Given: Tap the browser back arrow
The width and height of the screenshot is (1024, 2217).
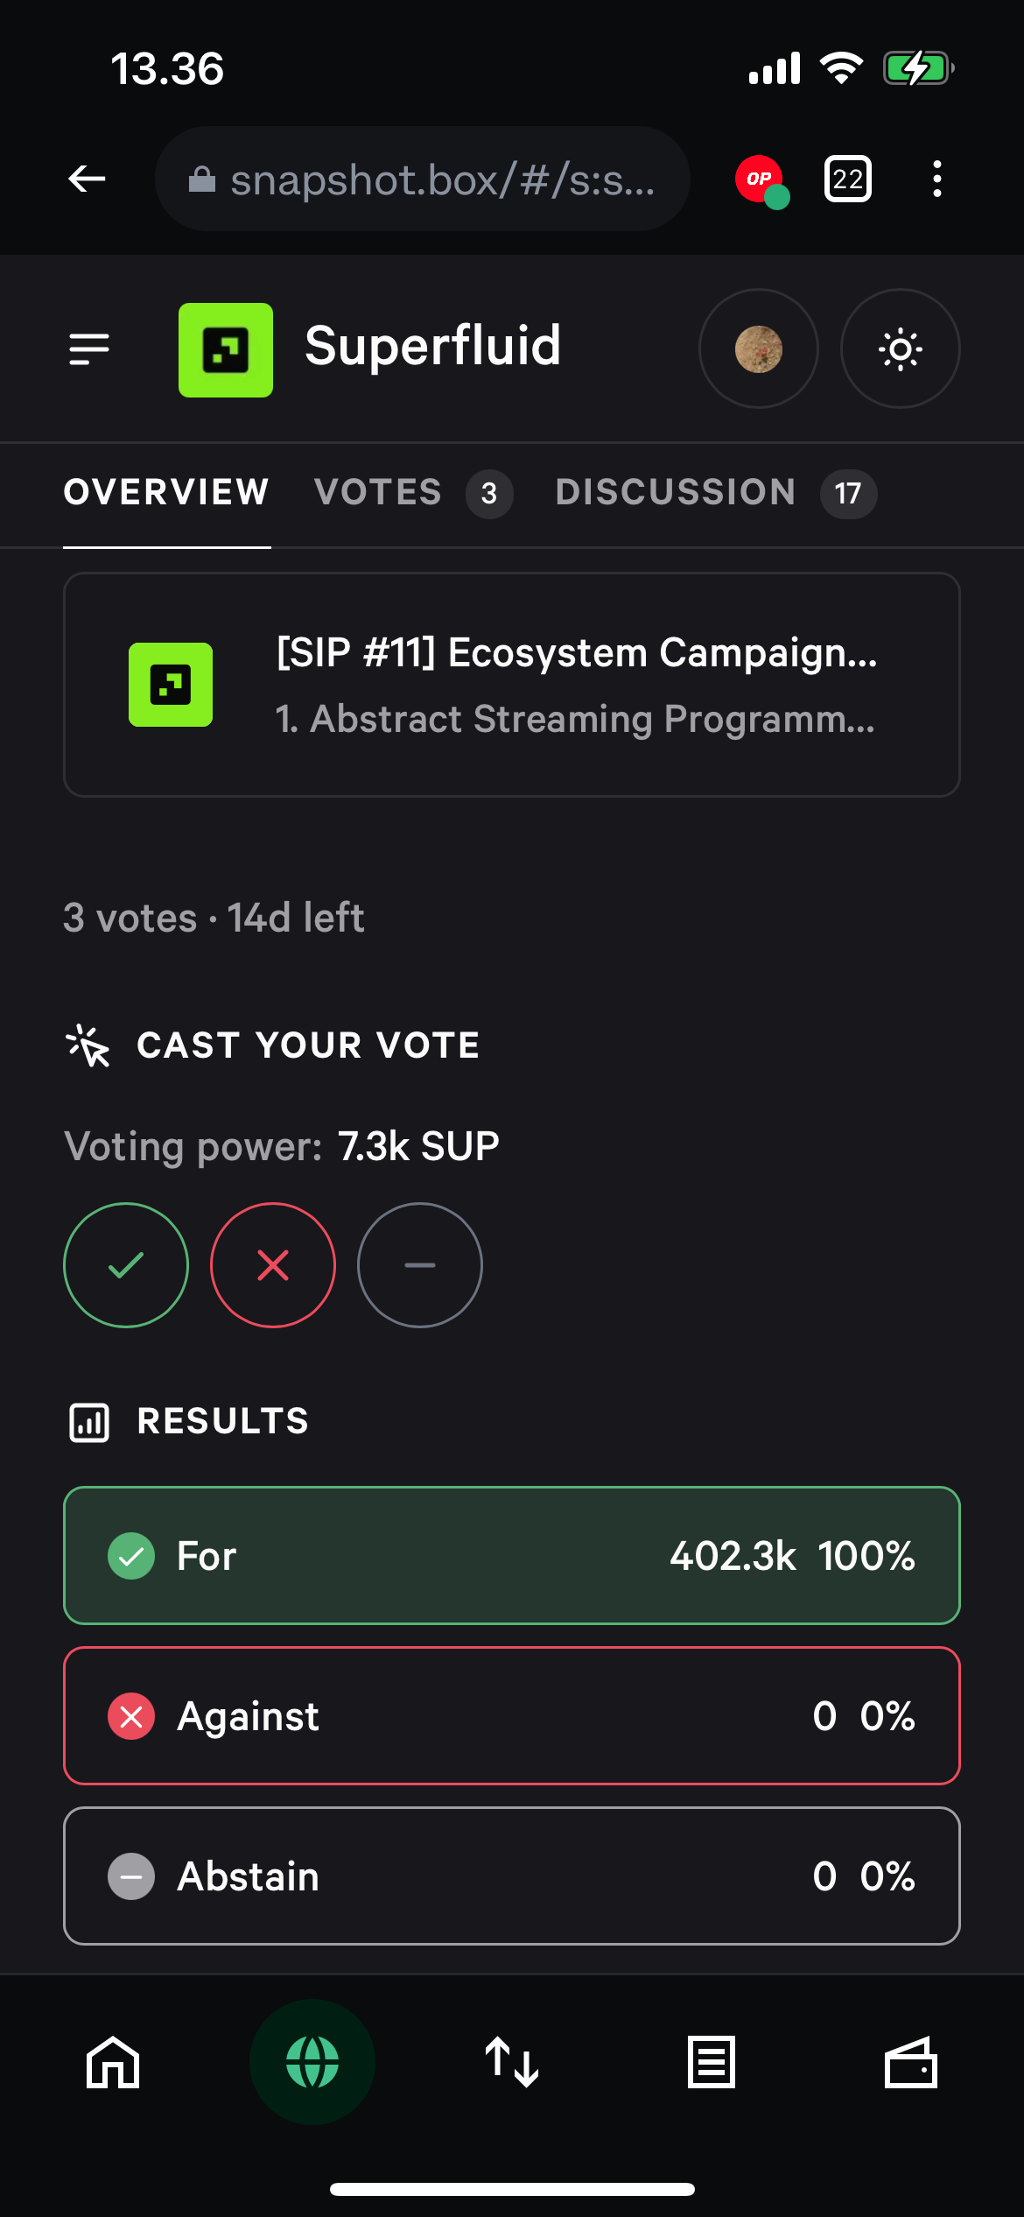Looking at the screenshot, I should click(x=87, y=179).
